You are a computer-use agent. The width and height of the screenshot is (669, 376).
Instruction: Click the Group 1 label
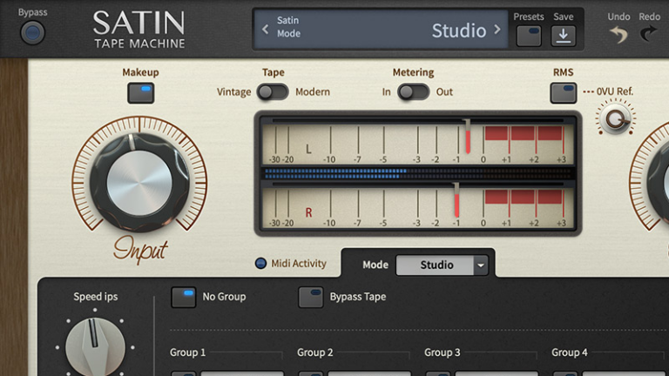(x=188, y=352)
